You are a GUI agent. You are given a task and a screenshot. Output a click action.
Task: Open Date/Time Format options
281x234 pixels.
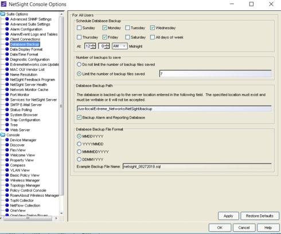click(24, 54)
